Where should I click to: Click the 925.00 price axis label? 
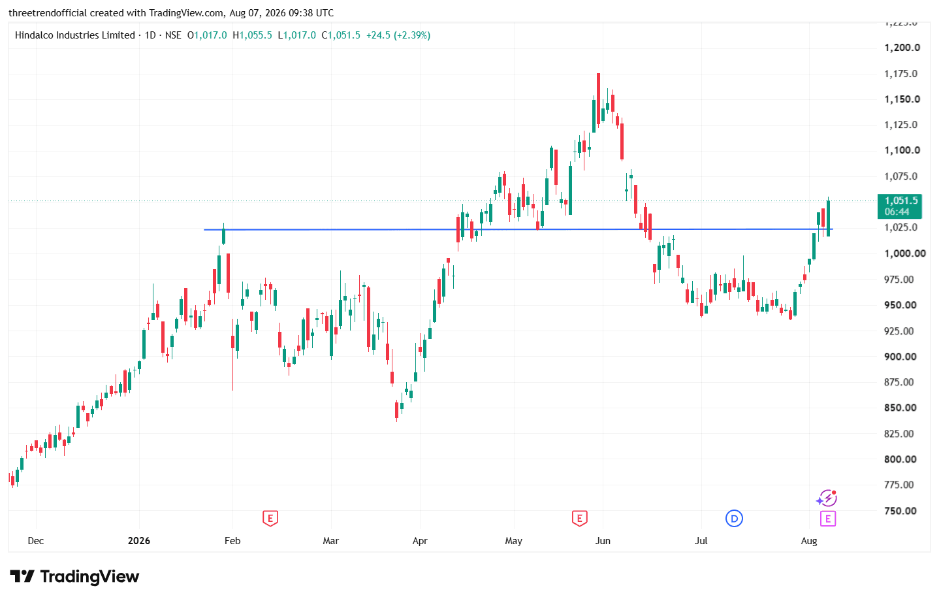pos(900,331)
